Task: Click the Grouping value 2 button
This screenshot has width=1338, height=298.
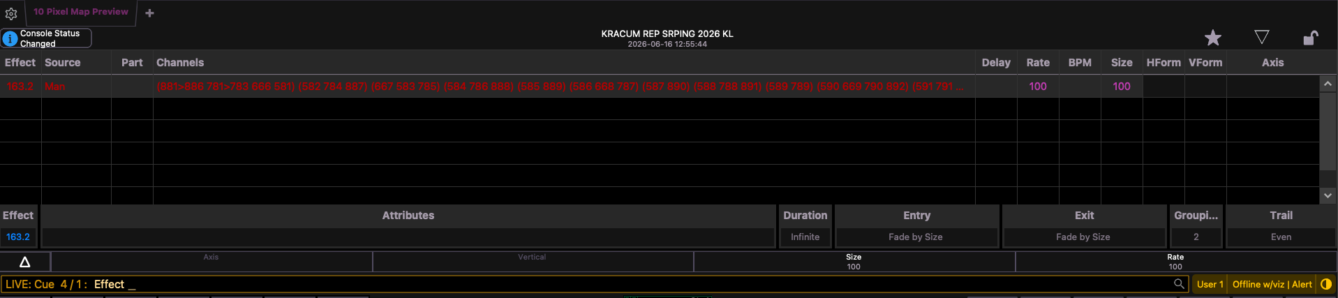Action: [1196, 237]
